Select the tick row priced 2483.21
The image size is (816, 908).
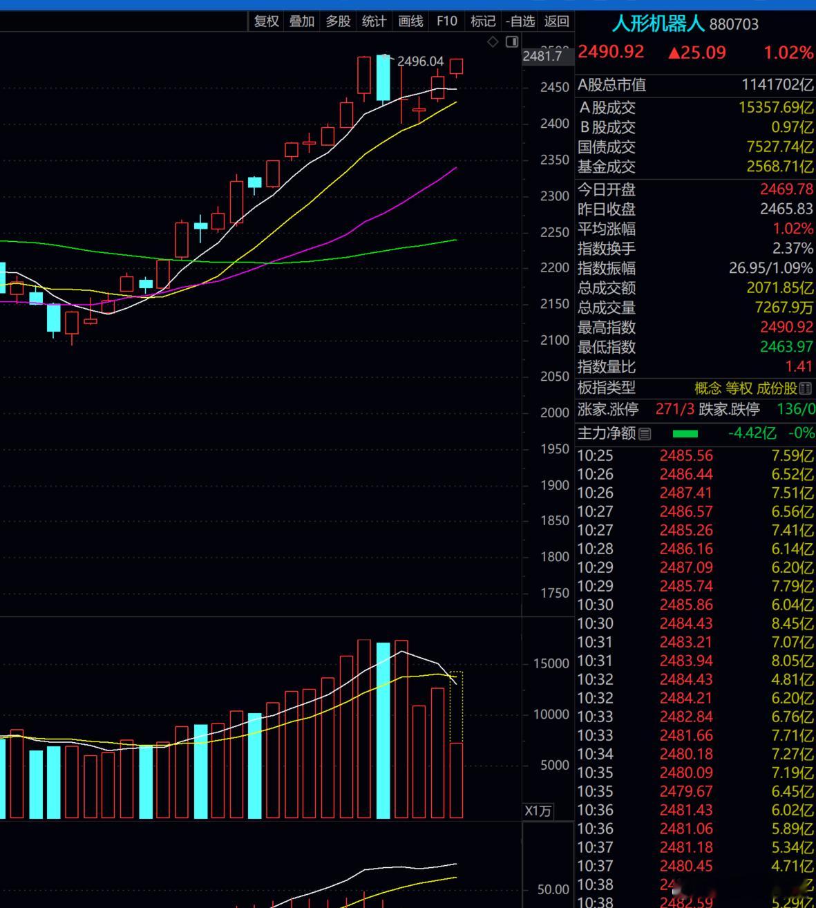tap(695, 643)
